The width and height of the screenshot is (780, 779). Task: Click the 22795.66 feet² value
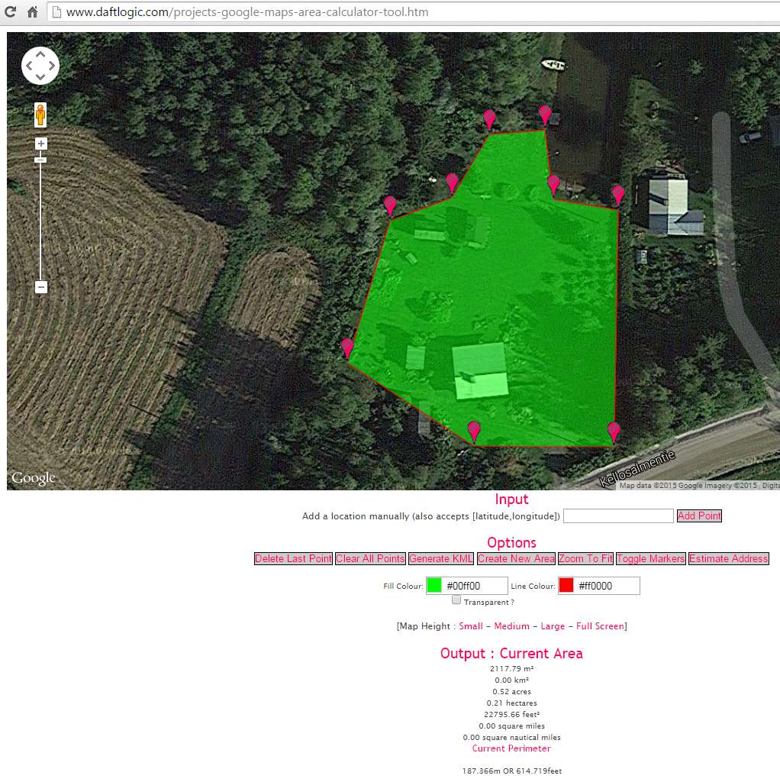(x=512, y=714)
